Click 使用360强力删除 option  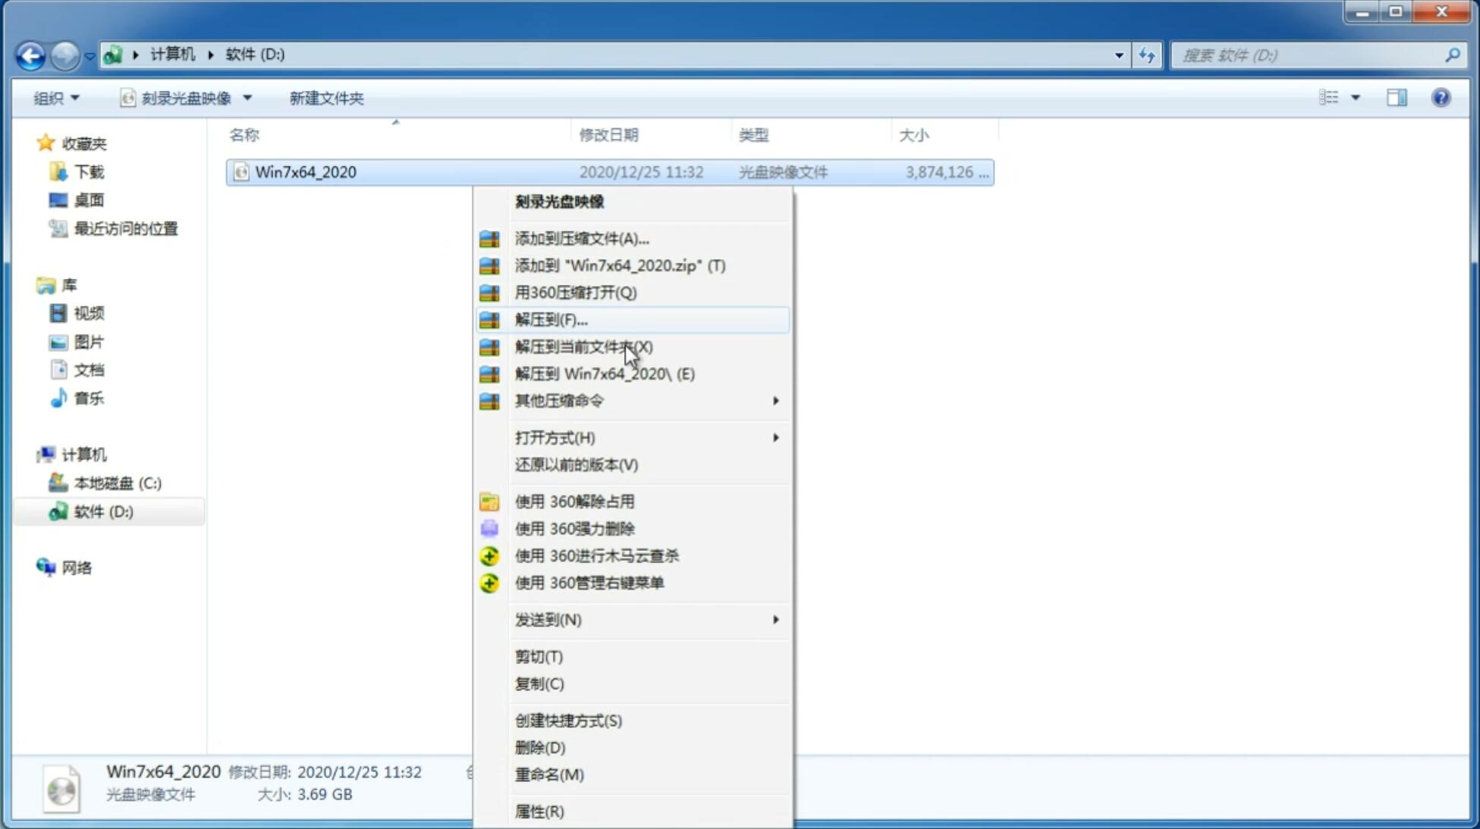point(574,528)
